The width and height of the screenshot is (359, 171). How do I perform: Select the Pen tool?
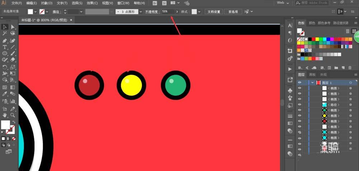[x=5, y=40]
